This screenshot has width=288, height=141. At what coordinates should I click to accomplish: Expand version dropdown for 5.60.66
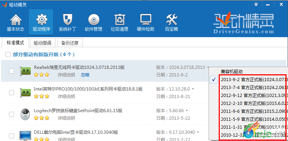(x=187, y=111)
